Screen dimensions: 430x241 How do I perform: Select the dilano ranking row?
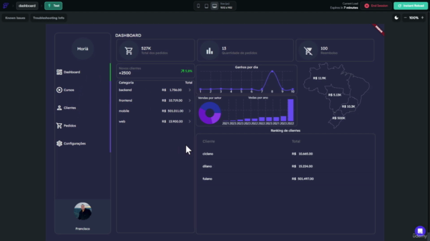[x=285, y=166]
